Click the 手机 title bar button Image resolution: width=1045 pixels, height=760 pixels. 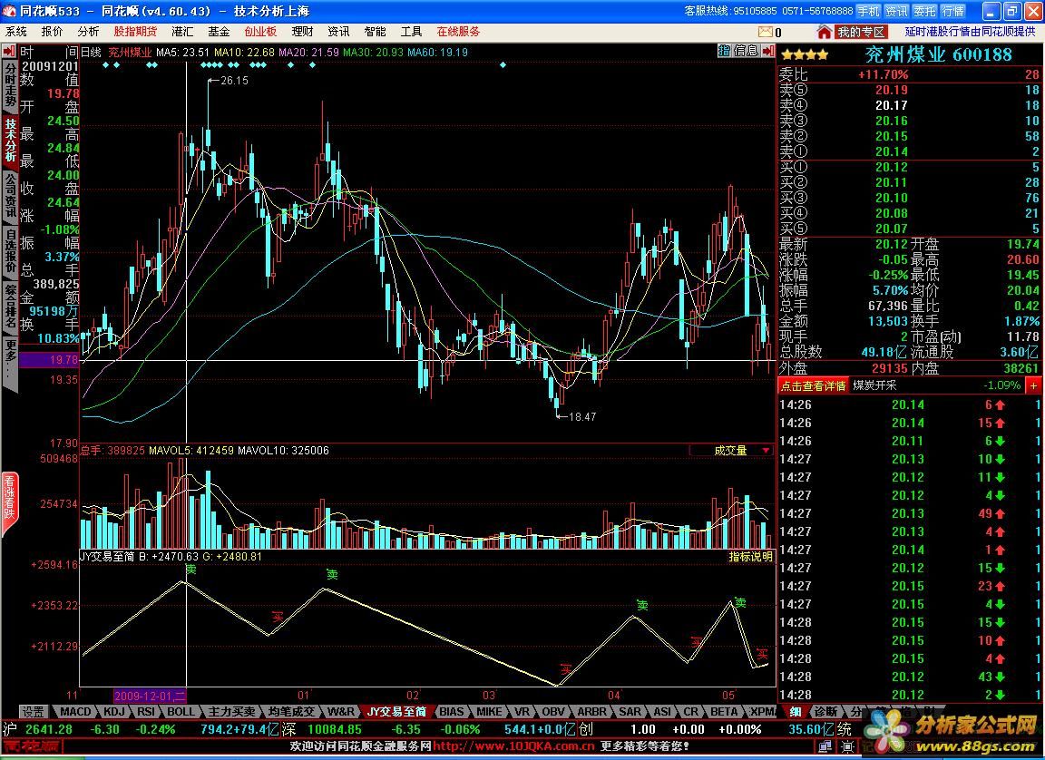[868, 11]
